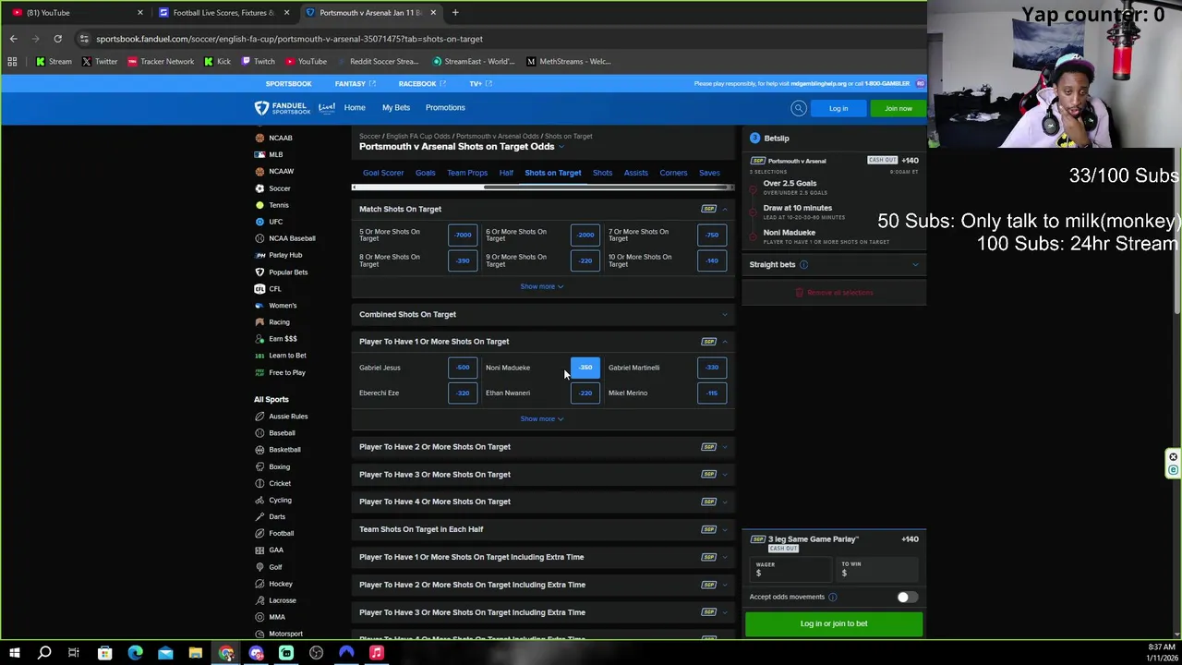1182x665 pixels.
Task: Show more under Match Shots On Target
Action: coord(542,286)
